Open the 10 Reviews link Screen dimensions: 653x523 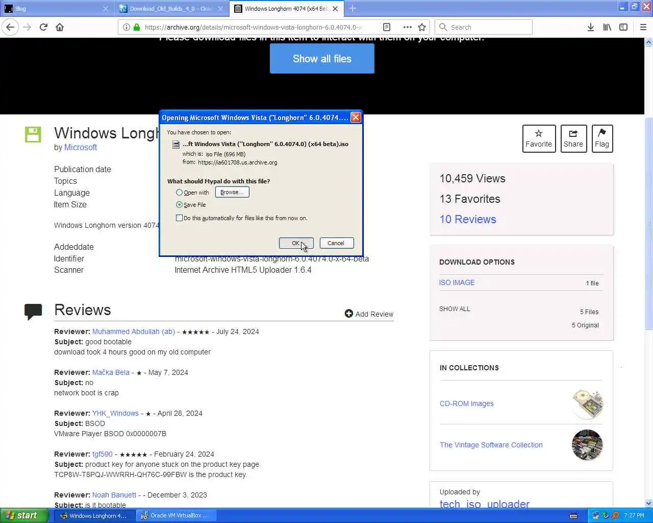coord(468,219)
